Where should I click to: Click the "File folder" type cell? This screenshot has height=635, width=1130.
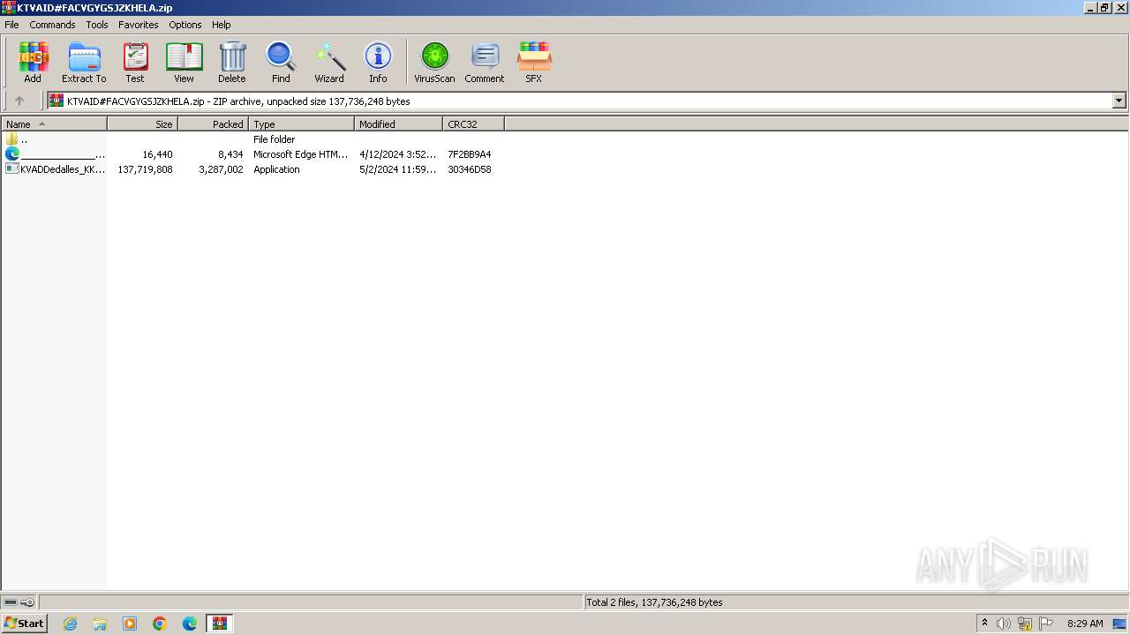click(x=274, y=139)
